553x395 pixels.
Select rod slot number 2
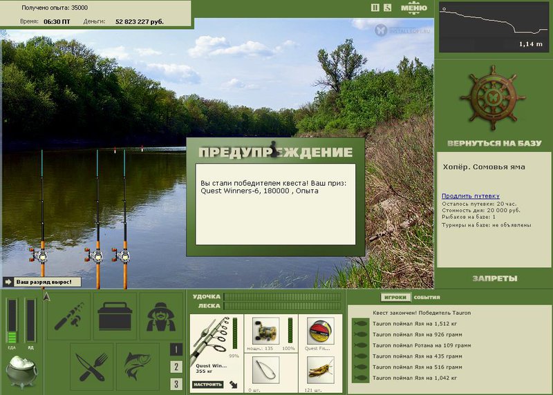176,367
